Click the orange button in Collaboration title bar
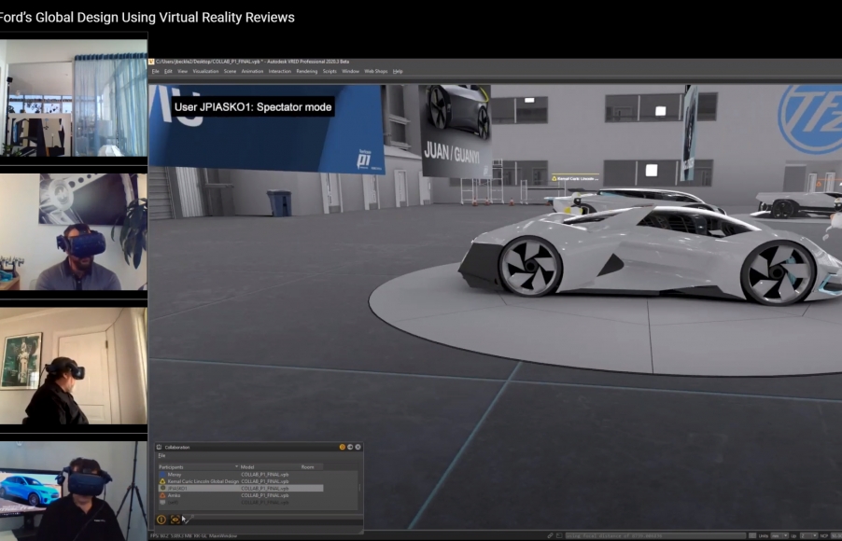Screen dimensions: 842x541 342,447
